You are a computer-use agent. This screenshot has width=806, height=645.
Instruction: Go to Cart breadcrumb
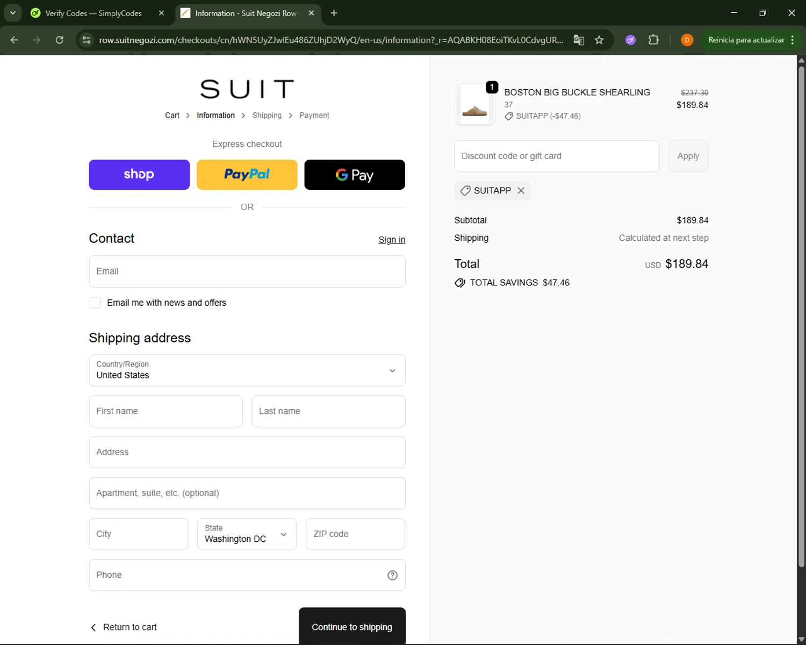tap(172, 116)
